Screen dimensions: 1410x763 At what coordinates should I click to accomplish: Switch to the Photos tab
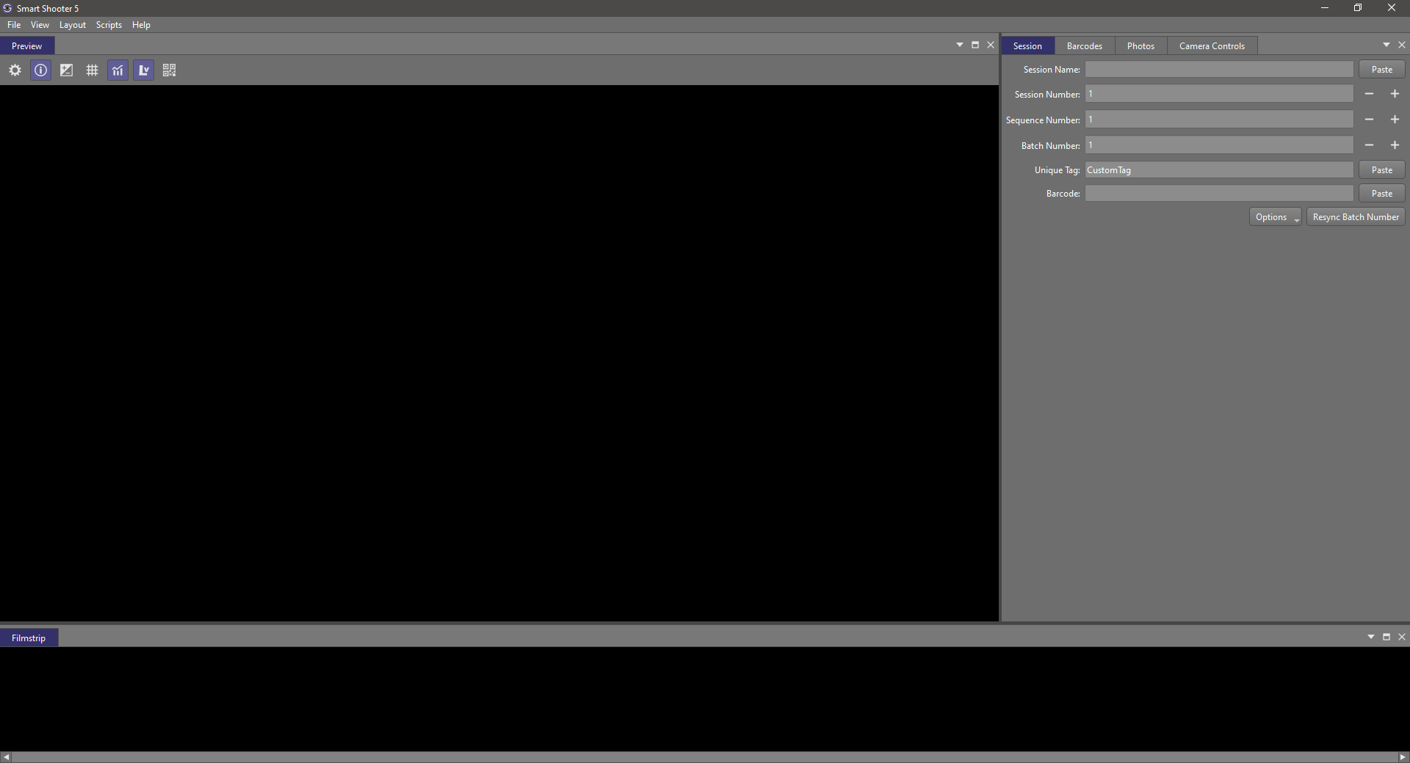click(x=1140, y=45)
